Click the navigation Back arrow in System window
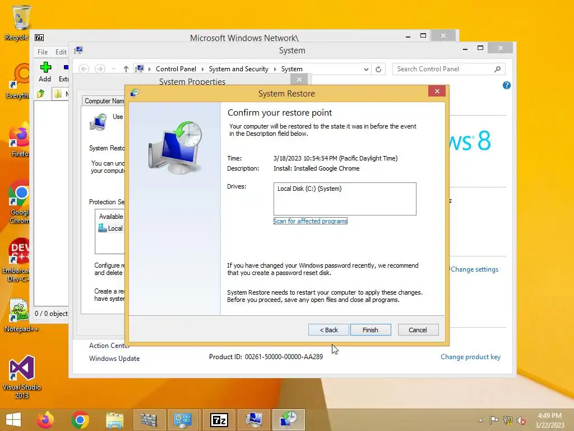 (84, 69)
